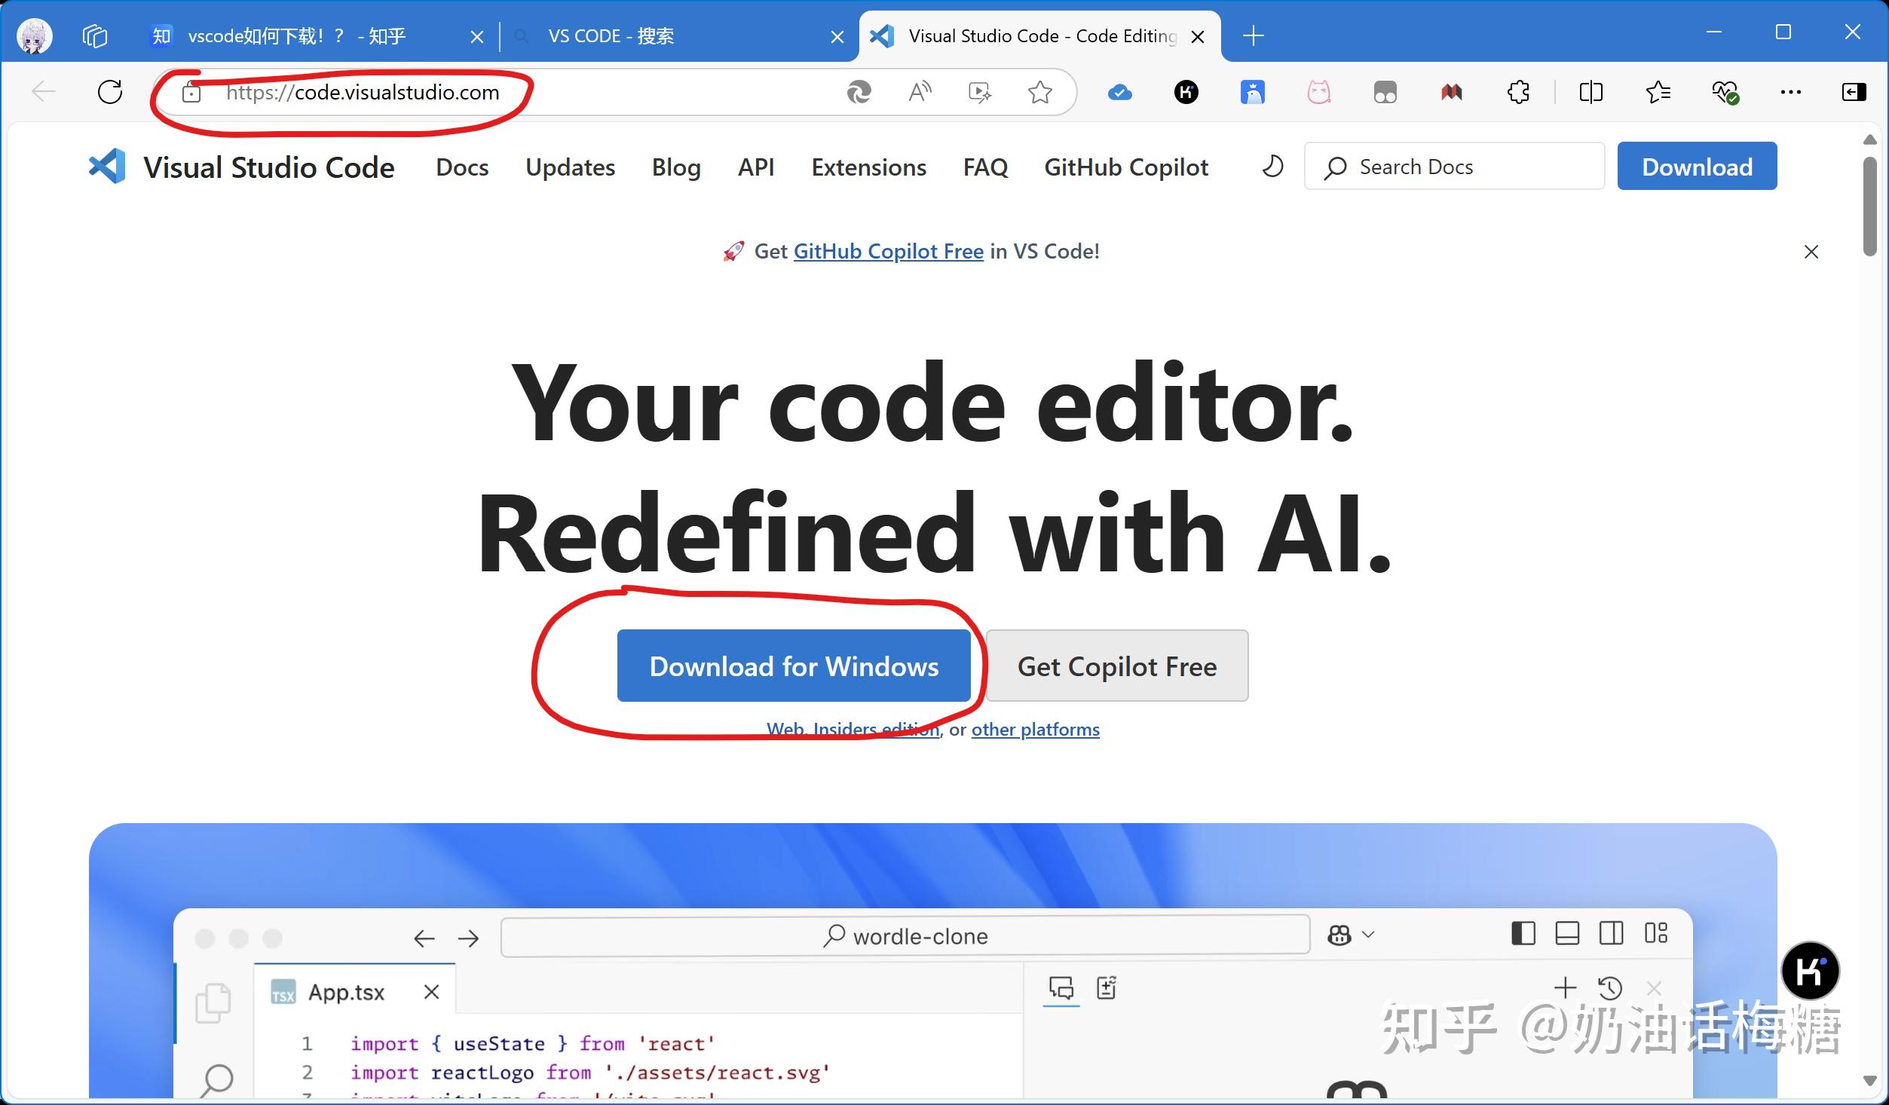Screen dimensions: 1889x1105
Task: Open the Docs menu item
Action: coord(462,167)
